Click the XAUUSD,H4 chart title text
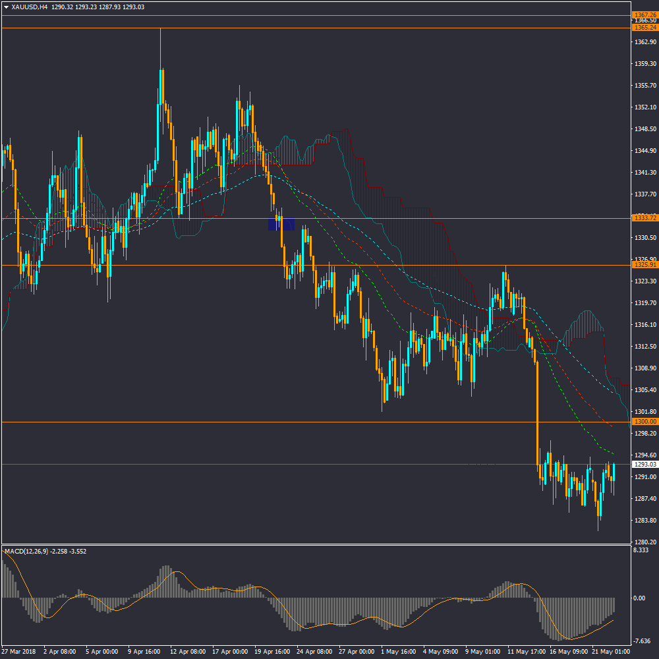 tap(30, 7)
